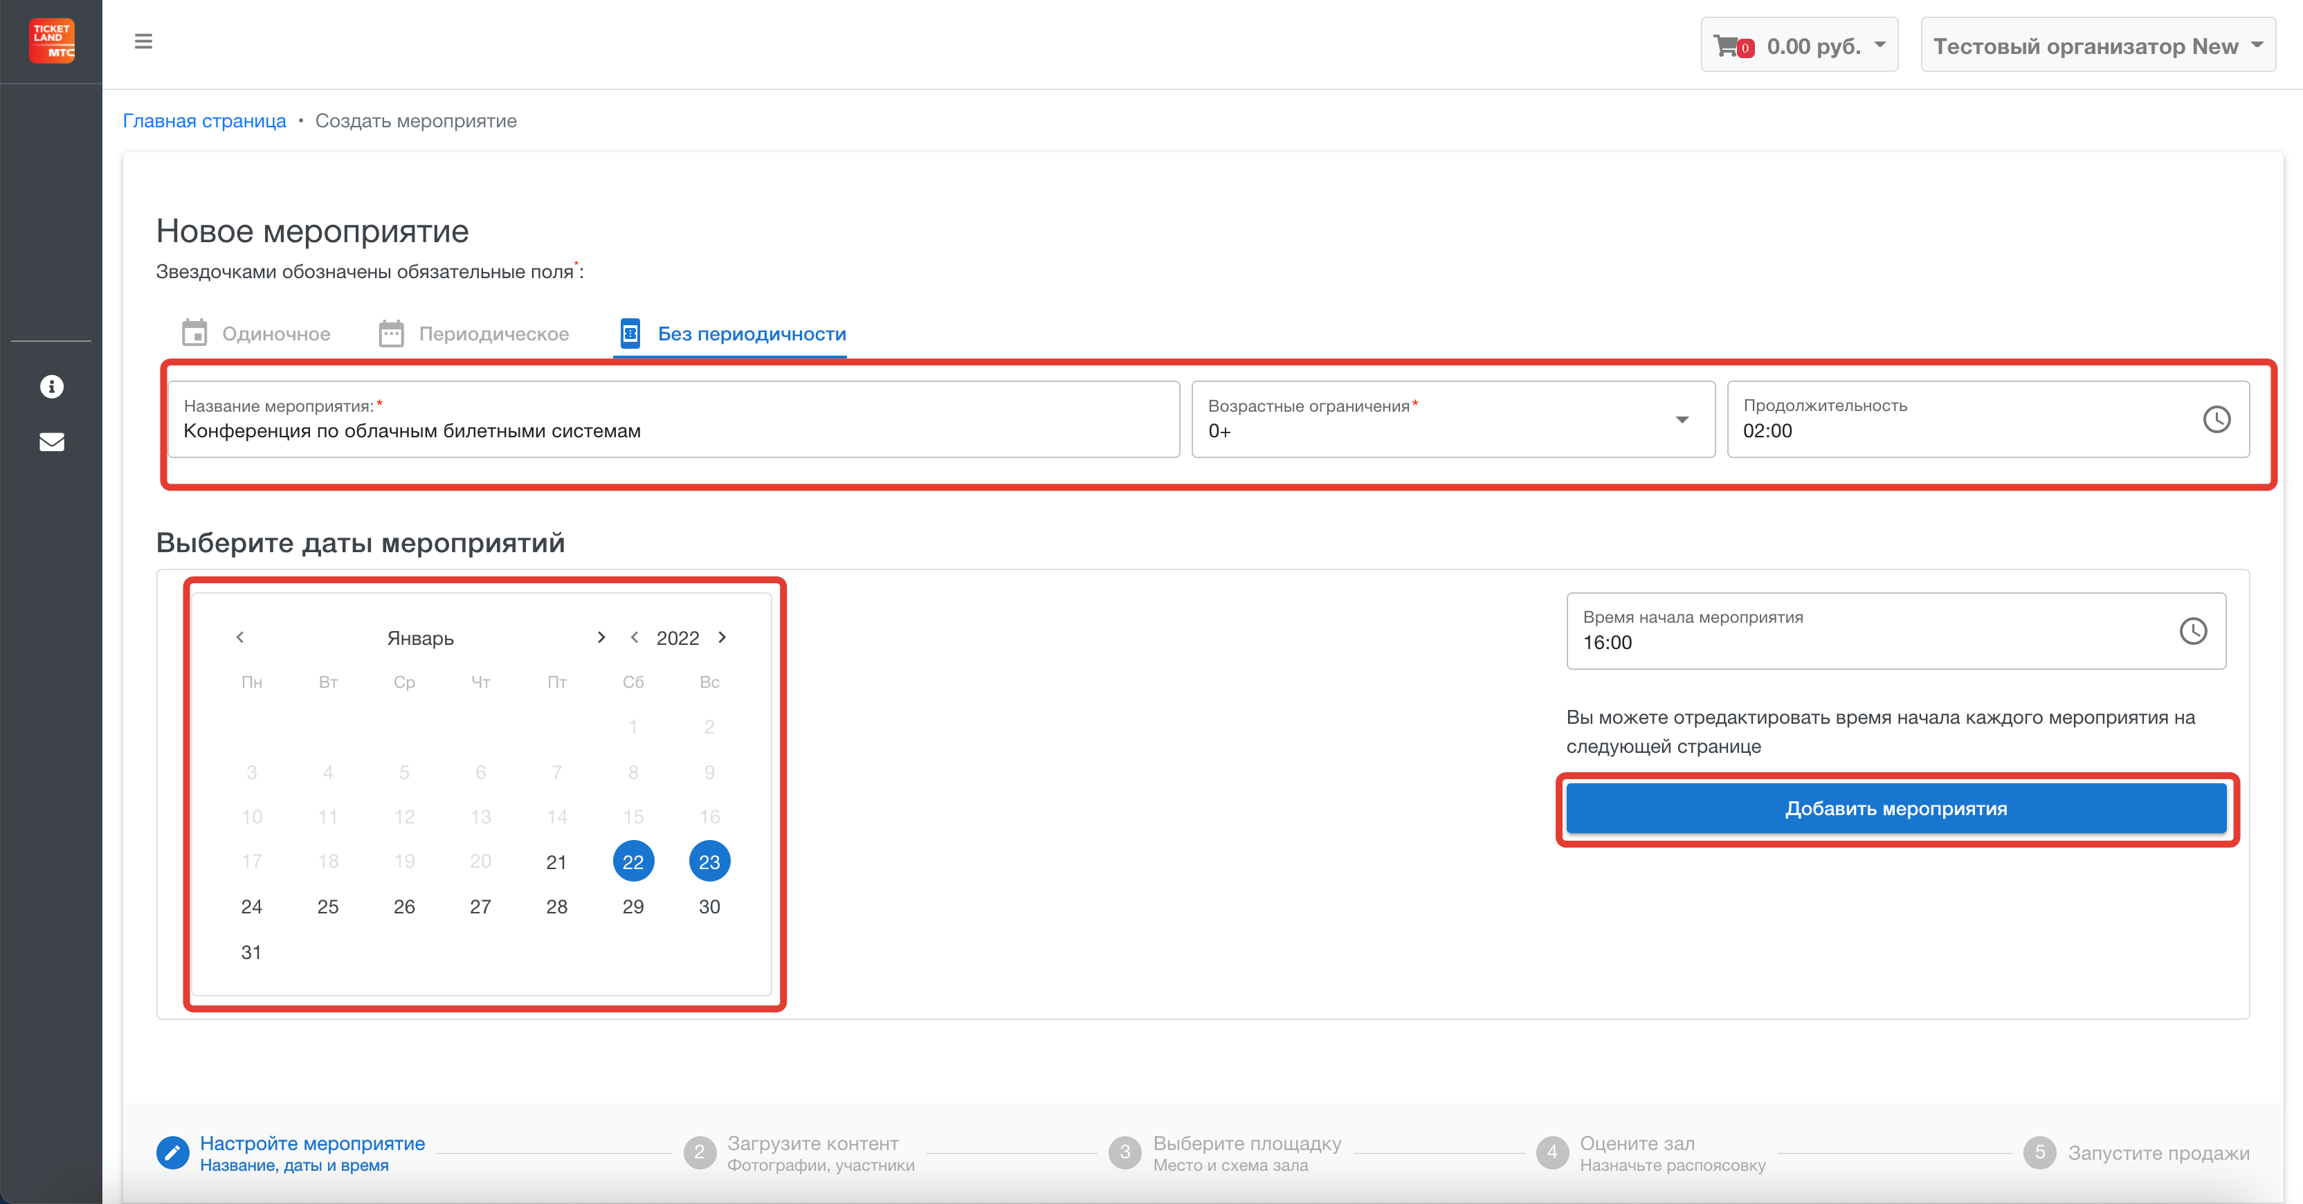Click the 2022 year label
The width and height of the screenshot is (2303, 1204).
(677, 638)
